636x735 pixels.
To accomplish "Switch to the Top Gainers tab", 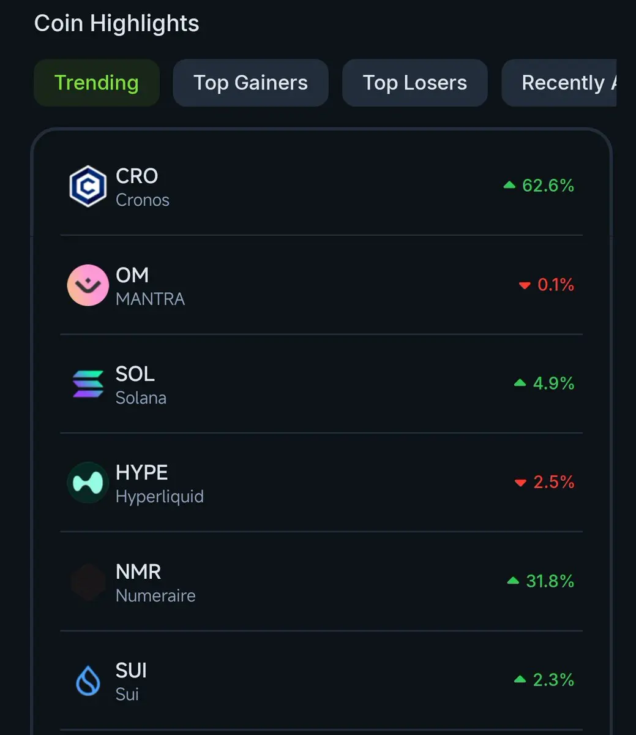I will tap(250, 83).
